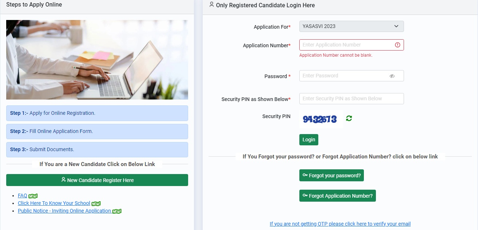The height and width of the screenshot is (230, 478).
Task: Click the error indicator in Application Number field
Action: coord(398,44)
